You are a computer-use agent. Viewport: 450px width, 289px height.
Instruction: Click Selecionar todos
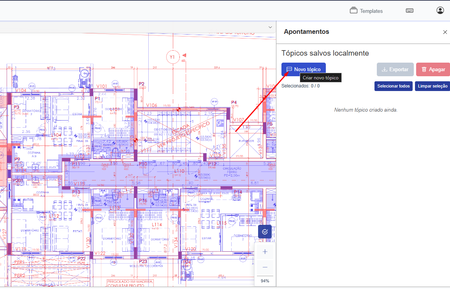pyautogui.click(x=394, y=86)
